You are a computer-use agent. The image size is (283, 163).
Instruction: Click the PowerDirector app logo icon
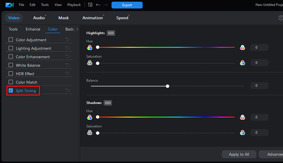click(9, 5)
